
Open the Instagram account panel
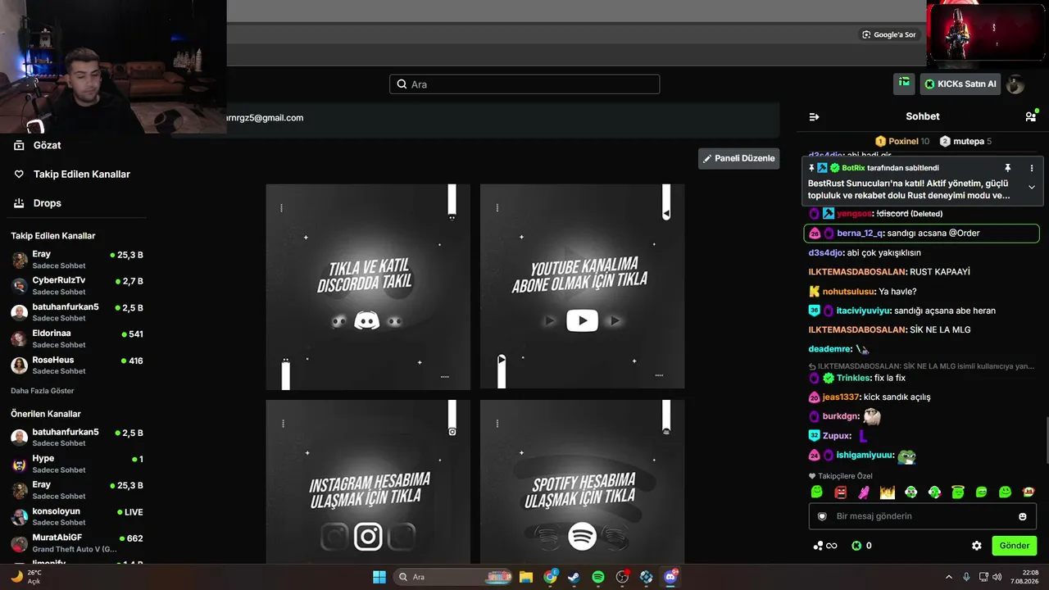pos(368,482)
